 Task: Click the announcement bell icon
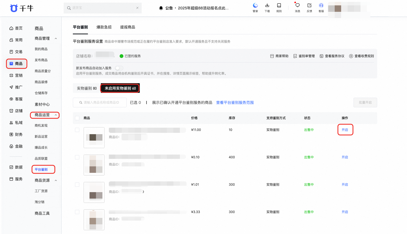[161, 8]
